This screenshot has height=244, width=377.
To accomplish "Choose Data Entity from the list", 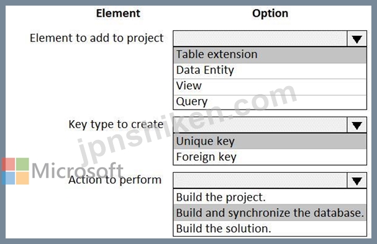I will click(x=270, y=71).
